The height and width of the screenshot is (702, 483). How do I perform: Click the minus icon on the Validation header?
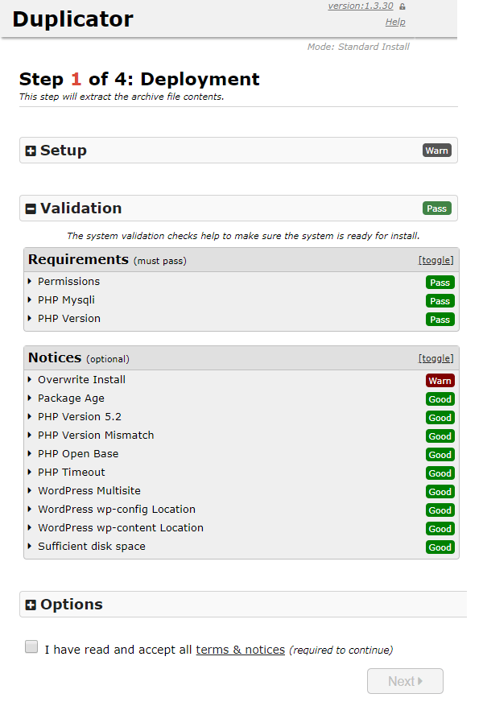tap(31, 208)
